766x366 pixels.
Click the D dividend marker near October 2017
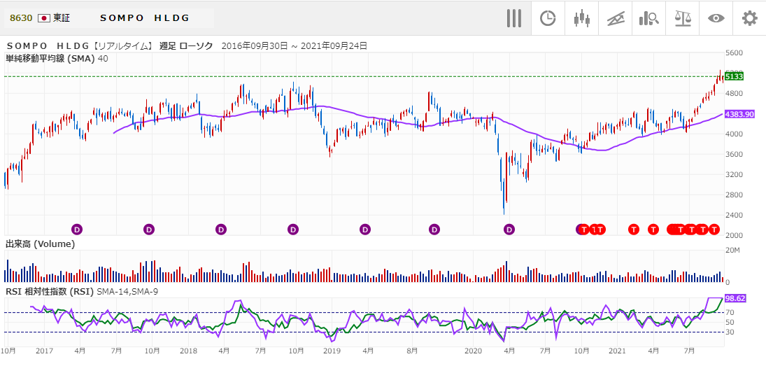(149, 229)
